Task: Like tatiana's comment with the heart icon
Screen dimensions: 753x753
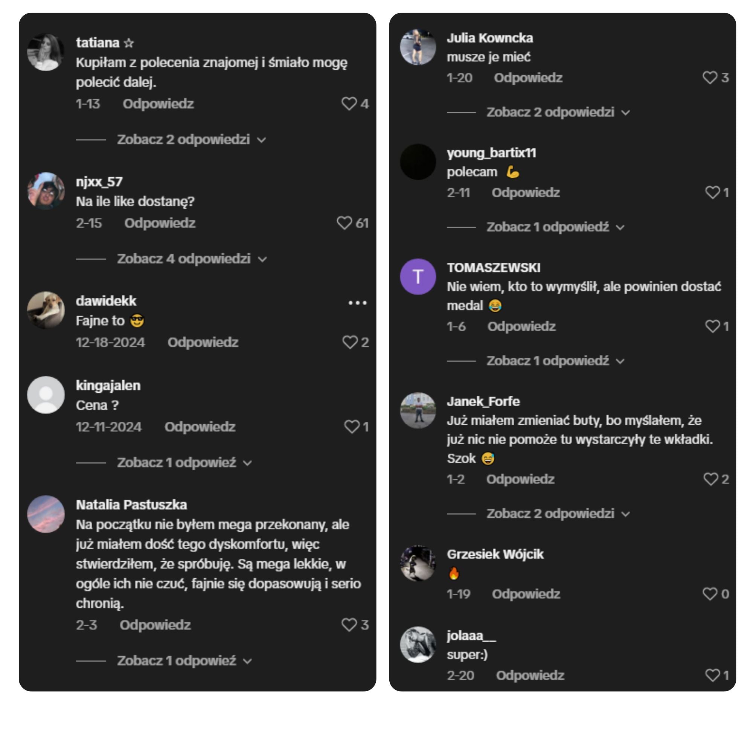Action: pyautogui.click(x=348, y=104)
